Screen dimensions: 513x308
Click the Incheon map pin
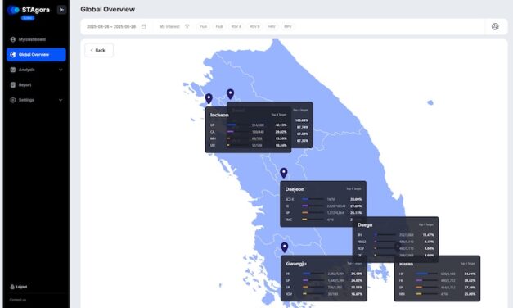(x=209, y=98)
